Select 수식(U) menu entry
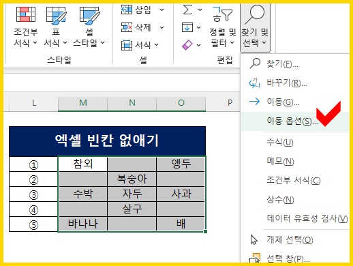353x266 pixels. [x=294, y=143]
